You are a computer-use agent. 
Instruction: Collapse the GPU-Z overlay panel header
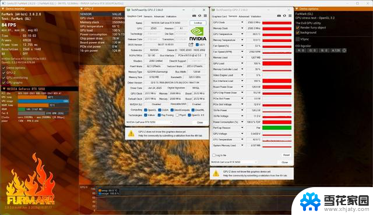coord(82,9)
